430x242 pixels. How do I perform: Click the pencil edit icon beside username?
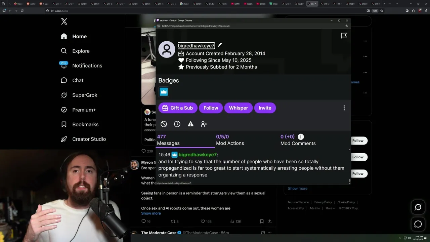pyautogui.click(x=220, y=45)
